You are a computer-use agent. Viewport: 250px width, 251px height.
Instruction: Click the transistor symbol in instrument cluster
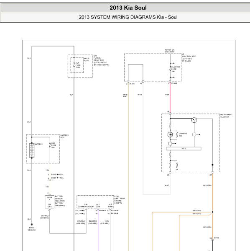click(194, 120)
